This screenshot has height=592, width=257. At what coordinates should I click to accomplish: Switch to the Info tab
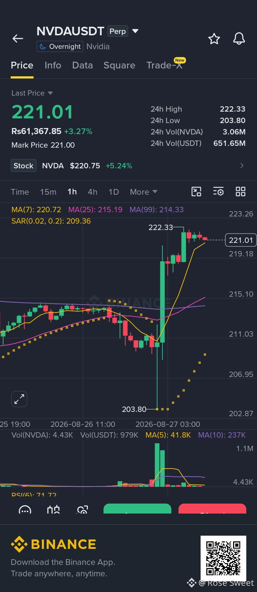(x=53, y=65)
